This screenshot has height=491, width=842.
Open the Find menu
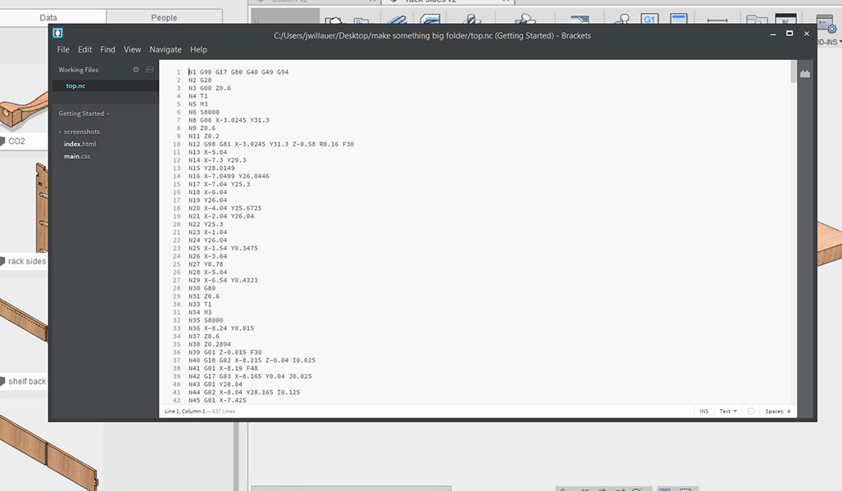107,49
